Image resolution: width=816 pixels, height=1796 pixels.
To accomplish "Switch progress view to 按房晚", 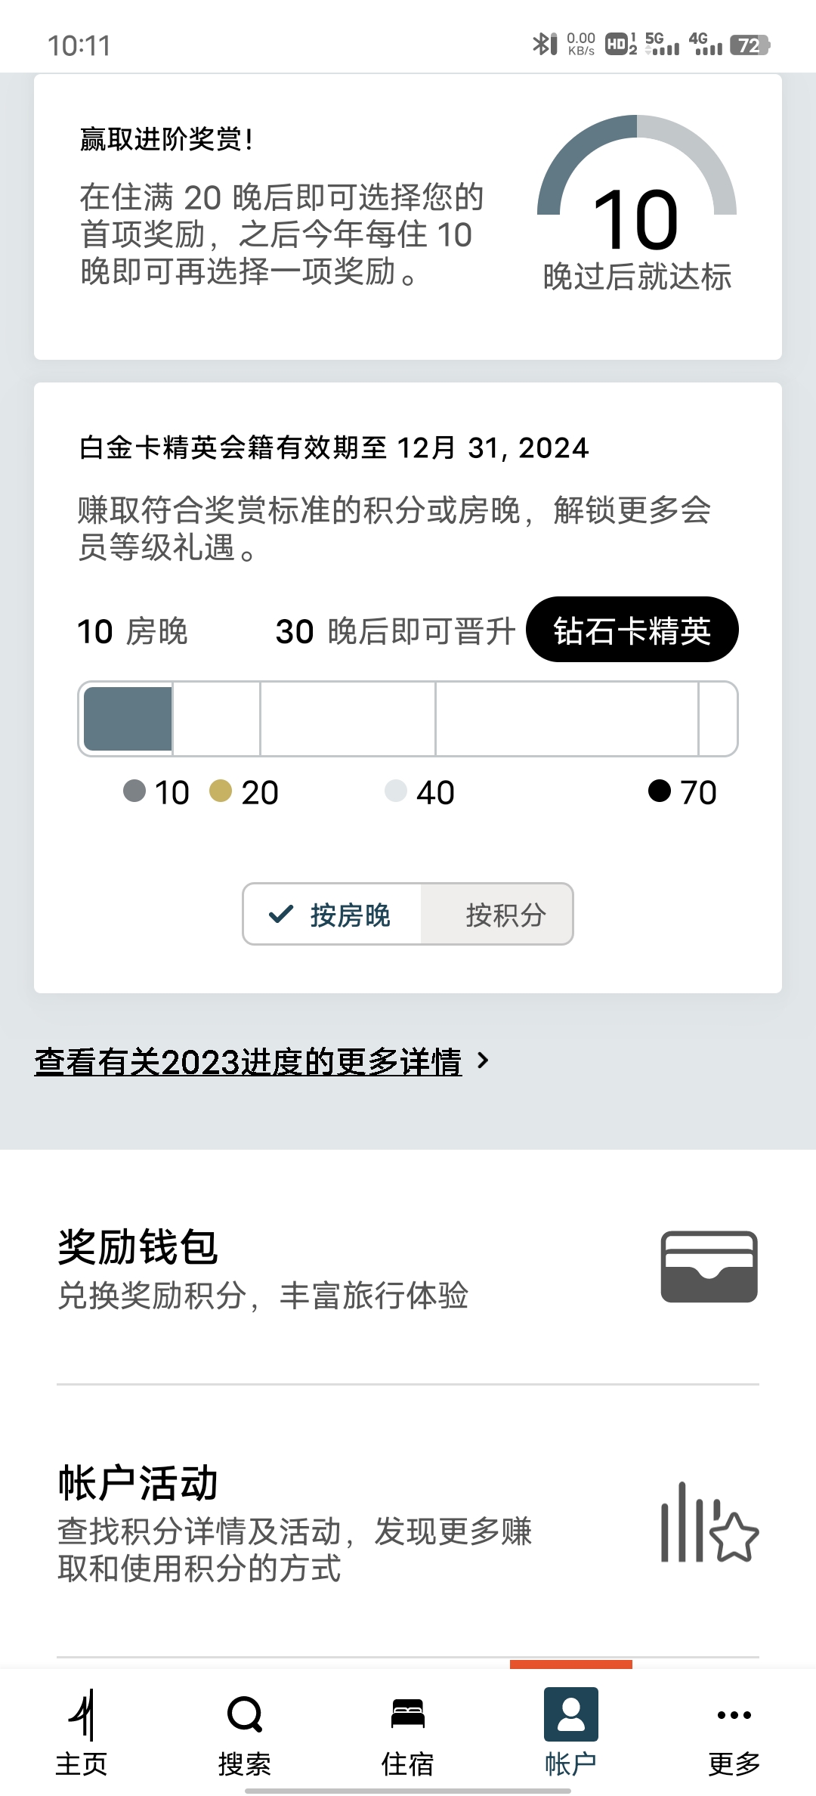I will pyautogui.click(x=332, y=915).
